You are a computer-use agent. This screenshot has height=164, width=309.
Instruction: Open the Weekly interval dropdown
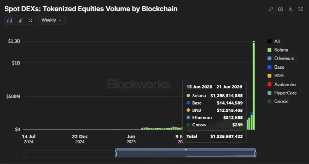(52, 20)
